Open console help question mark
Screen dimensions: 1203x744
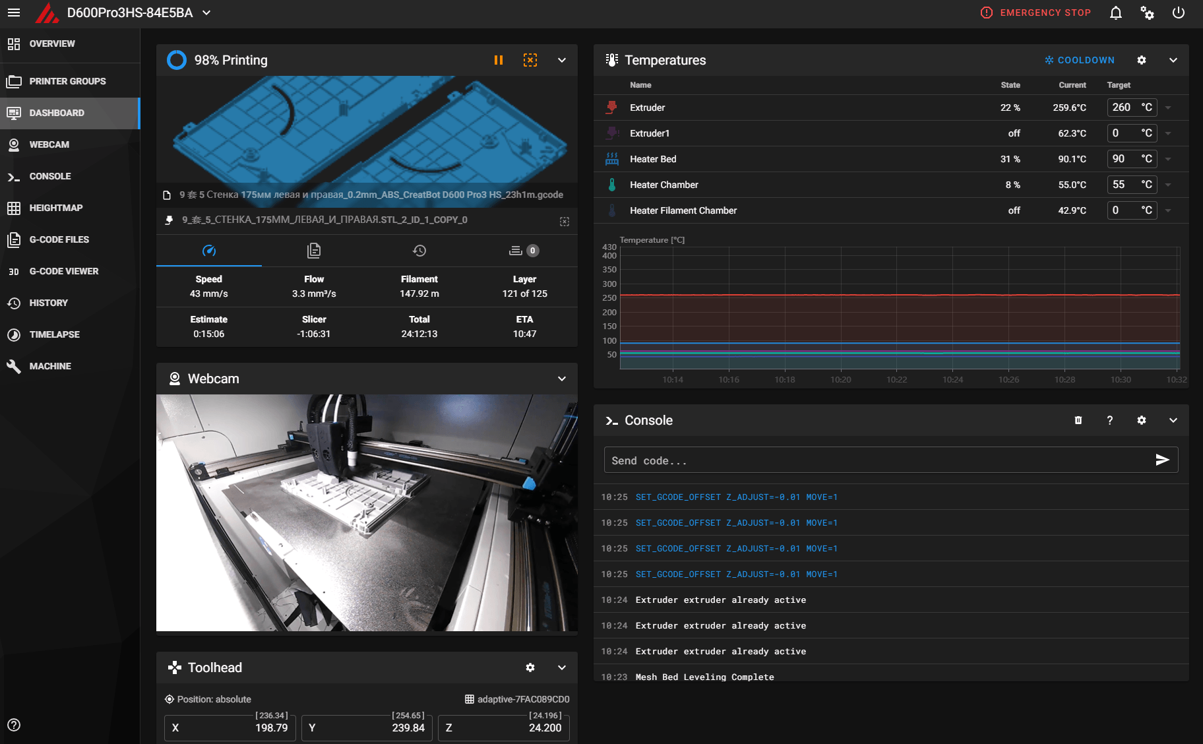coord(1110,420)
